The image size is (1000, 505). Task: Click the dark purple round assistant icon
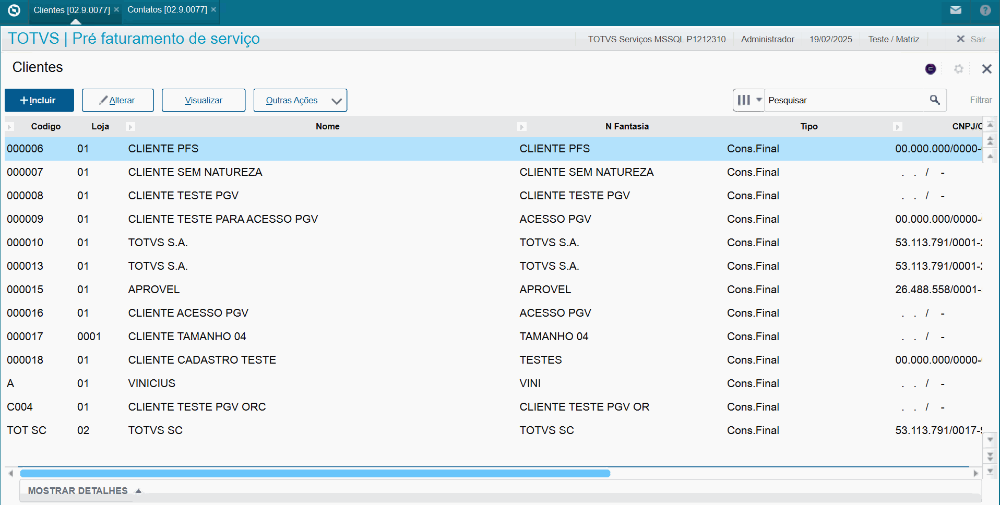931,69
